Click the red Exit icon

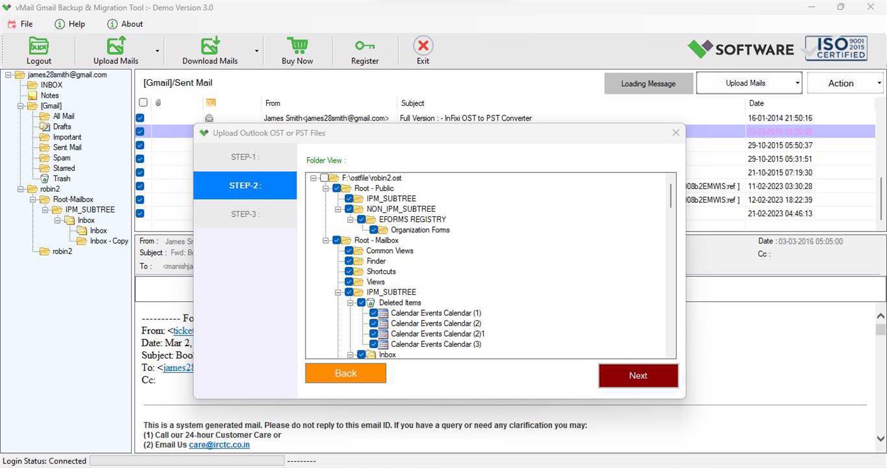pyautogui.click(x=423, y=46)
